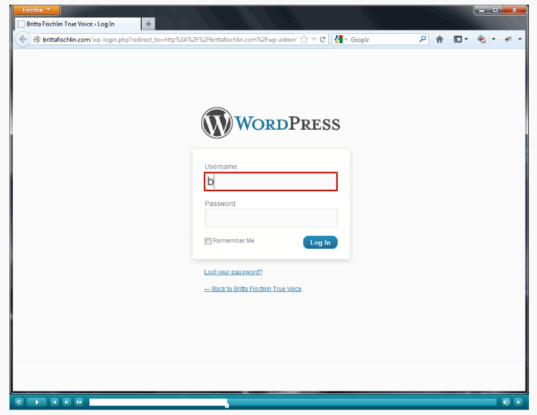The width and height of the screenshot is (537, 415).
Task: Maximize the Firefox window
Action: click(x=495, y=10)
